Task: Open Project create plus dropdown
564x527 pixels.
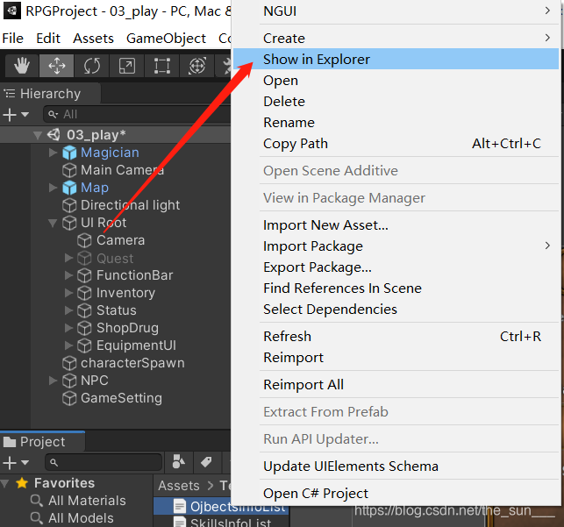Action: (16, 463)
